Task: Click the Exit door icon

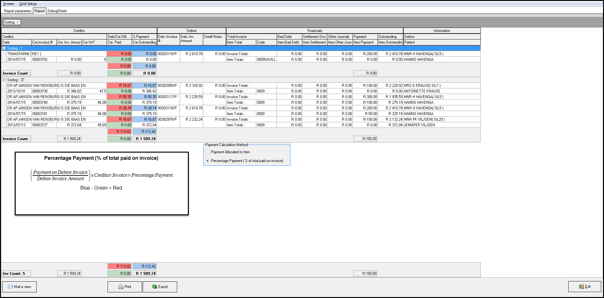Action: click(x=581, y=287)
